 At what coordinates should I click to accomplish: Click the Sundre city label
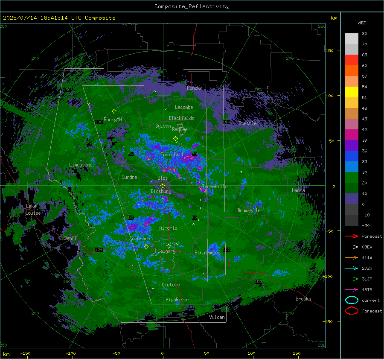[129, 177]
